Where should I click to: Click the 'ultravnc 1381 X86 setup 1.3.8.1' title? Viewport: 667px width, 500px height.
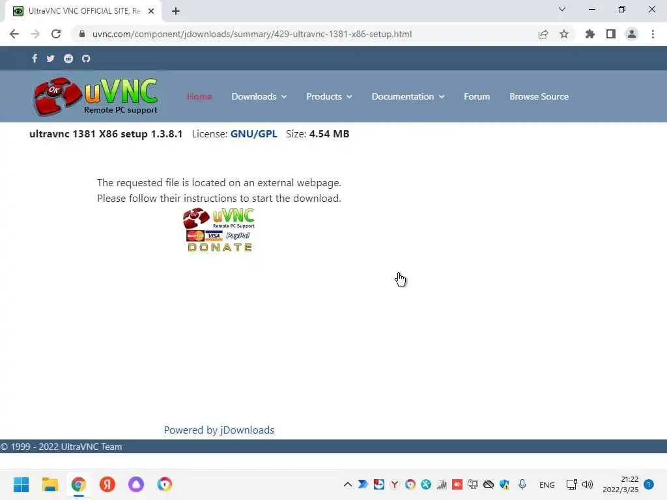(x=106, y=134)
